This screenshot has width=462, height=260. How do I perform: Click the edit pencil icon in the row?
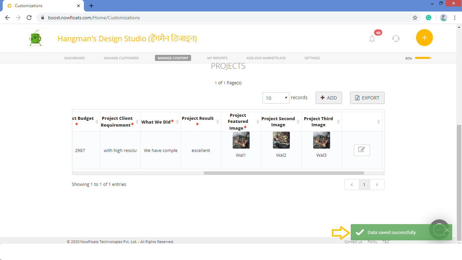pyautogui.click(x=362, y=150)
